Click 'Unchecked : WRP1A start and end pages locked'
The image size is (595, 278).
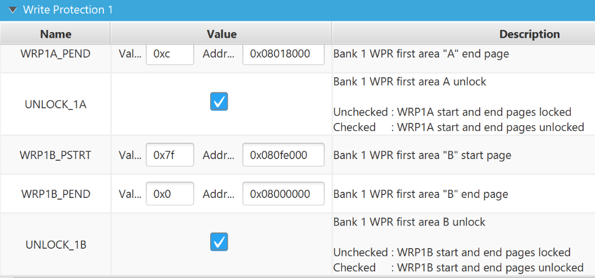[x=453, y=112]
